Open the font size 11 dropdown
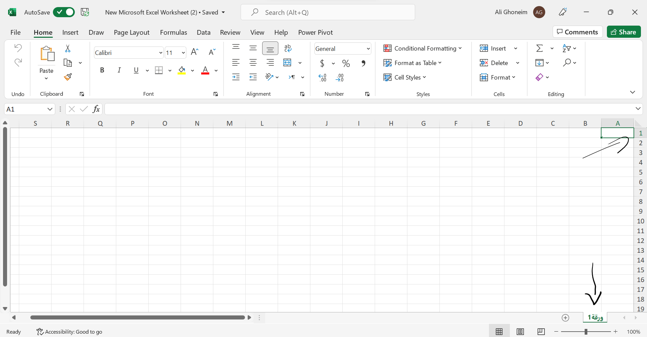Viewport: 647px width, 337px height. (183, 53)
